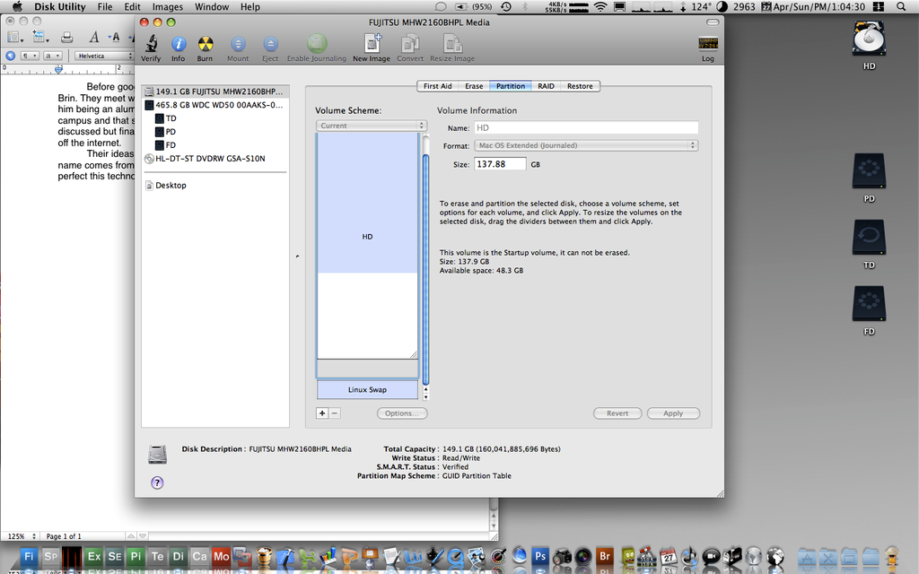Expand the Format popup menu
Screen dimensions: 919x574
click(x=586, y=145)
